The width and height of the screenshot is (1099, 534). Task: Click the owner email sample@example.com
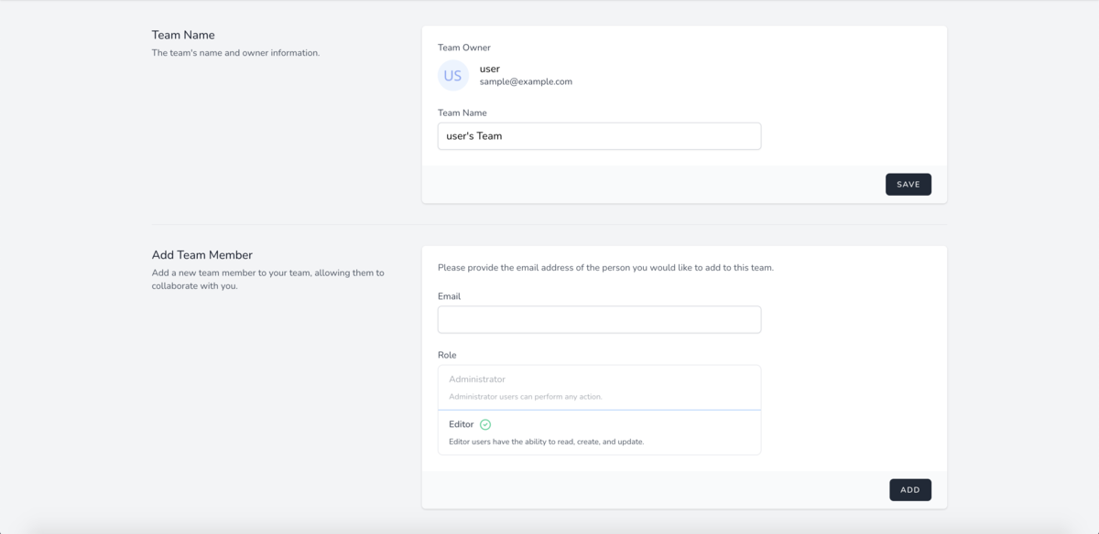[x=526, y=81]
